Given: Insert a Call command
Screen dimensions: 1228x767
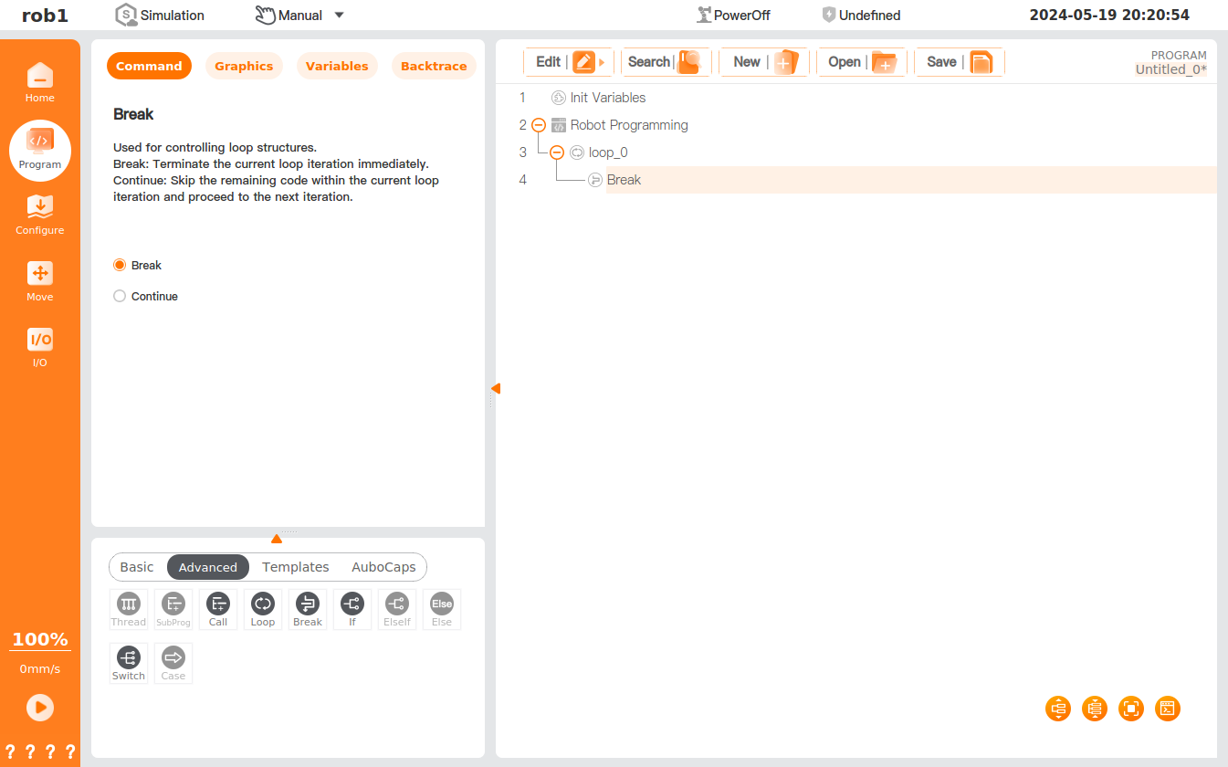Looking at the screenshot, I should (218, 609).
